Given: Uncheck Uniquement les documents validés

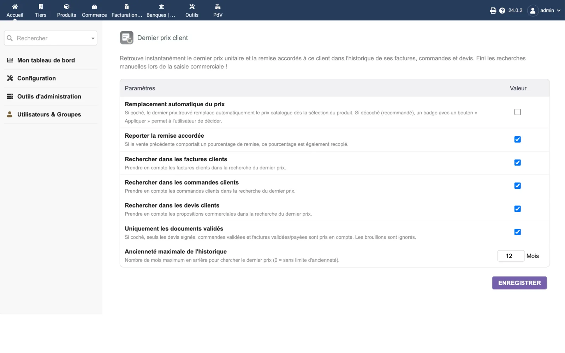Looking at the screenshot, I should coord(517,232).
